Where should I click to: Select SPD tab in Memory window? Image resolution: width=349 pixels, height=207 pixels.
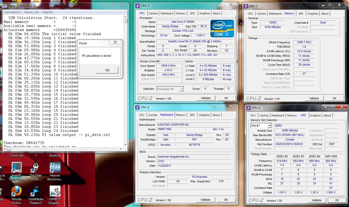301,14
